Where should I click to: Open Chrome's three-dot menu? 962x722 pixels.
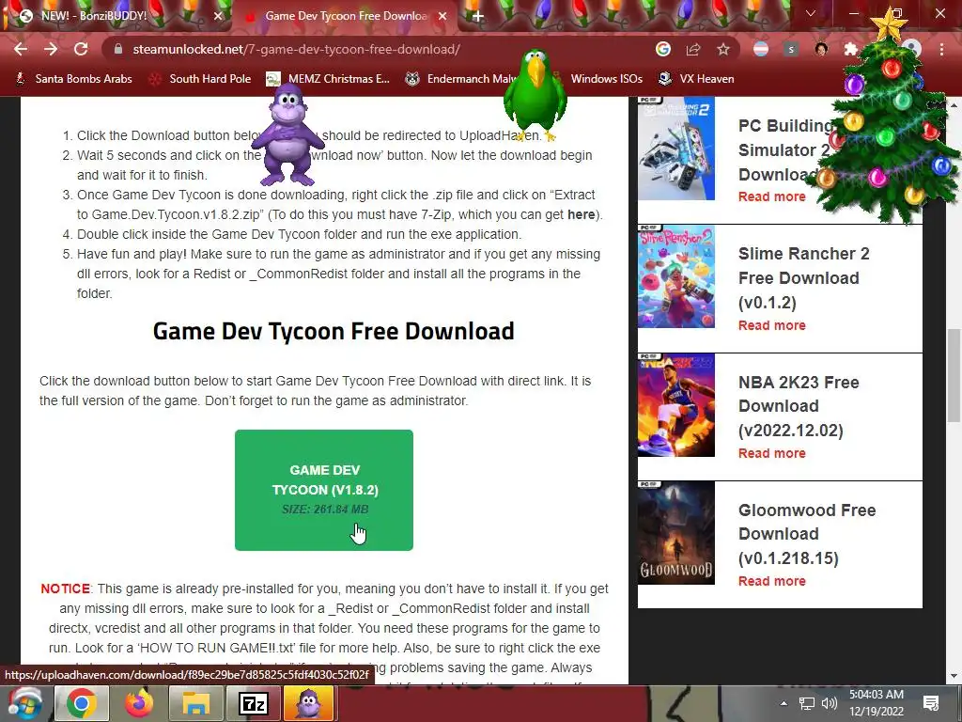pyautogui.click(x=941, y=49)
